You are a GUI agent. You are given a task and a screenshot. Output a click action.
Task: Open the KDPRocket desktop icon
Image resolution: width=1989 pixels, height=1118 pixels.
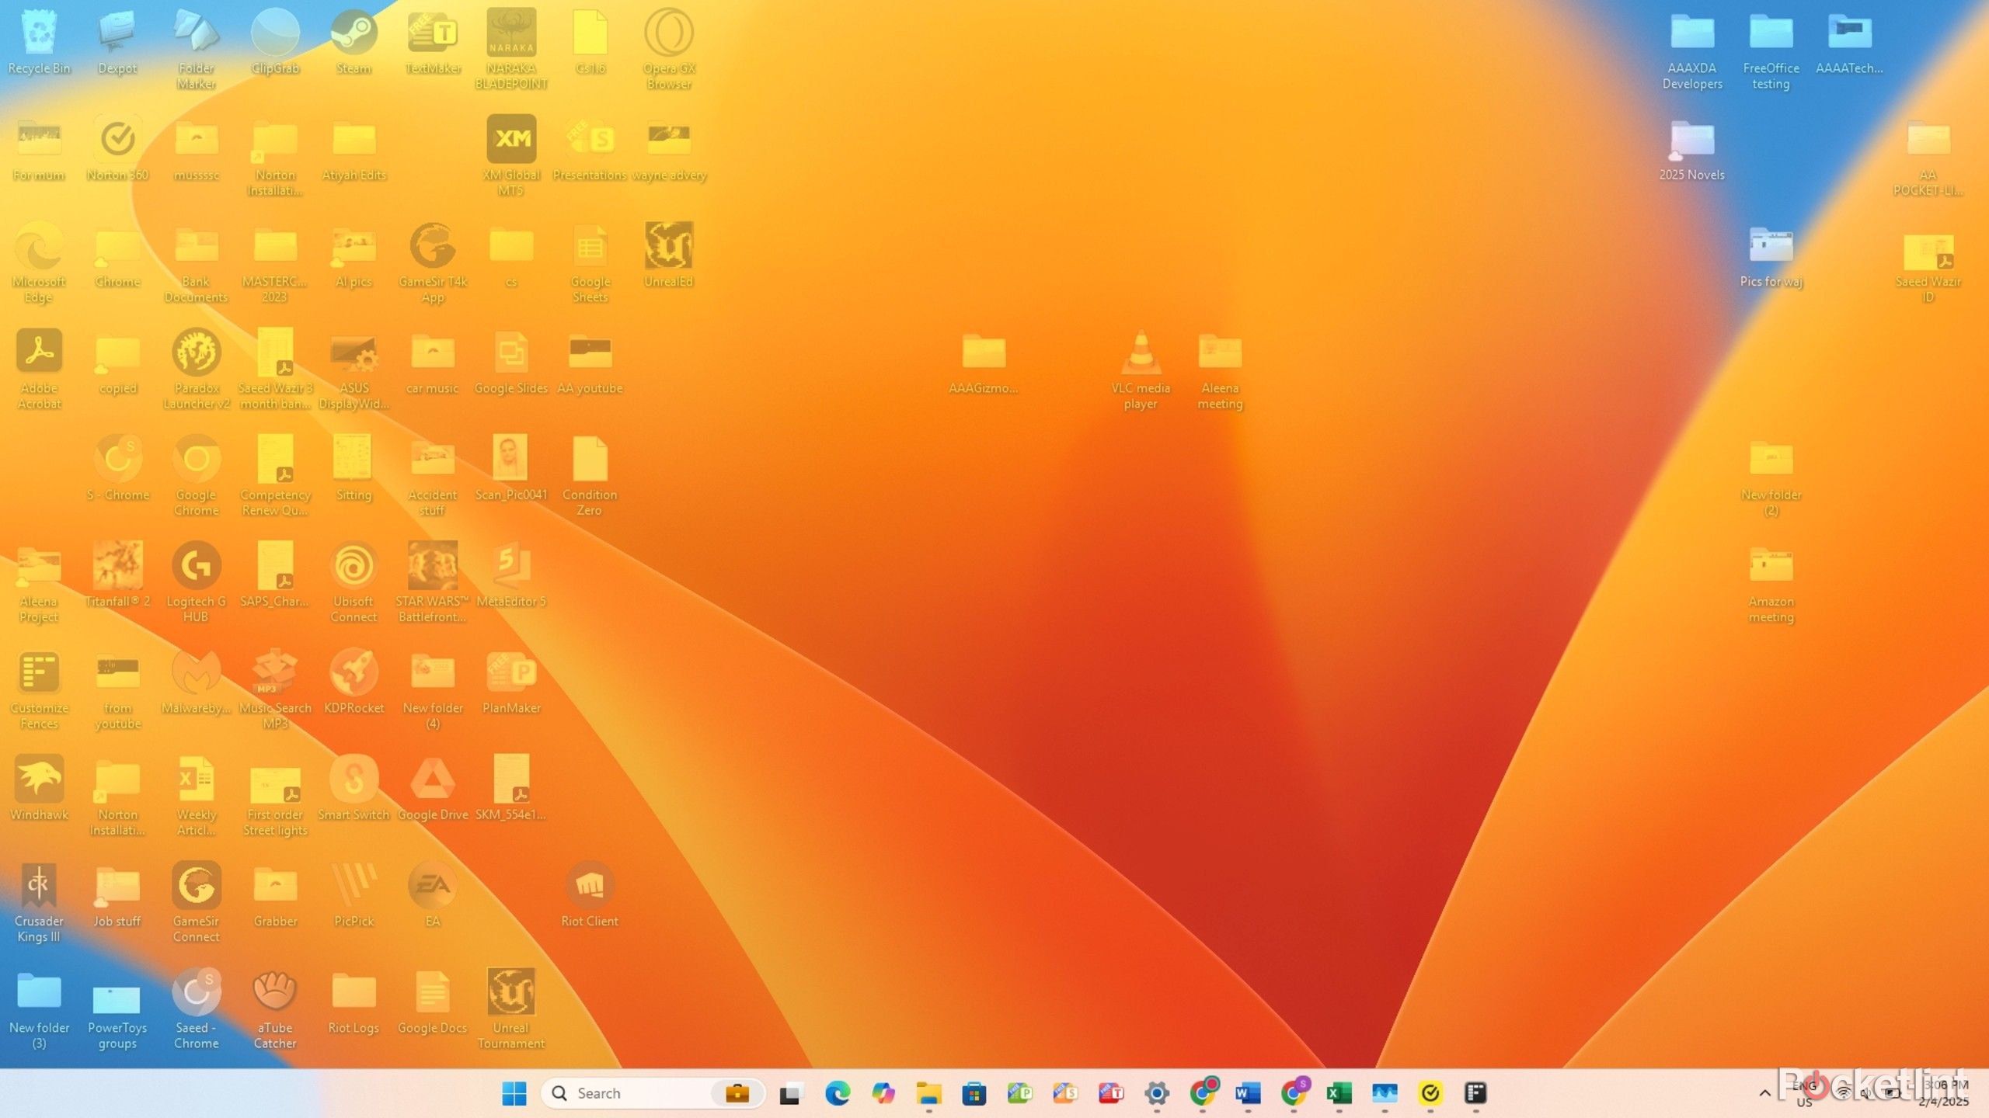coord(354,680)
